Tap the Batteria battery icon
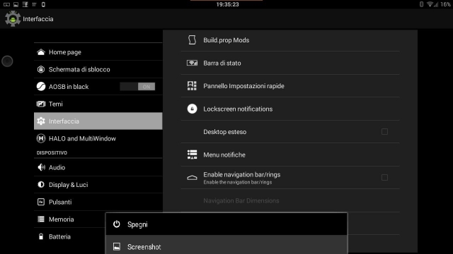453x254 pixels. click(x=41, y=236)
